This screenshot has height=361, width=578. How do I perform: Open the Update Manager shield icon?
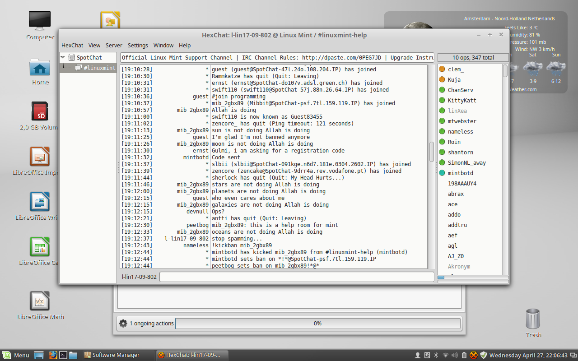483,355
